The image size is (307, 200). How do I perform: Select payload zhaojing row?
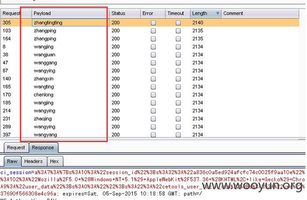[x=43, y=119]
